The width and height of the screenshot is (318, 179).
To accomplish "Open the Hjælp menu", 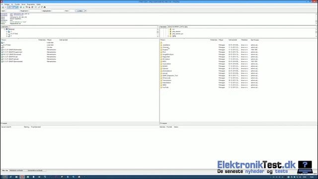I will [38, 4].
